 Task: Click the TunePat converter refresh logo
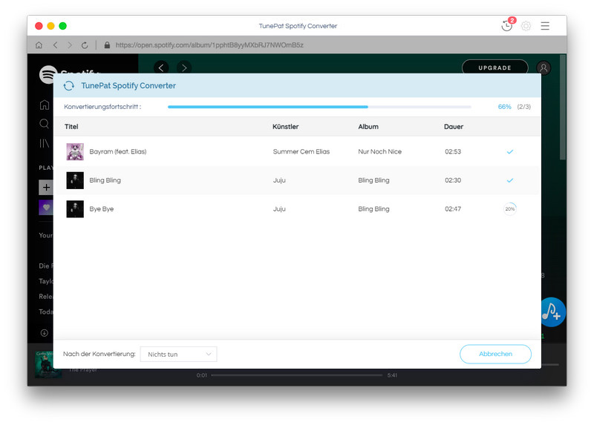click(69, 86)
